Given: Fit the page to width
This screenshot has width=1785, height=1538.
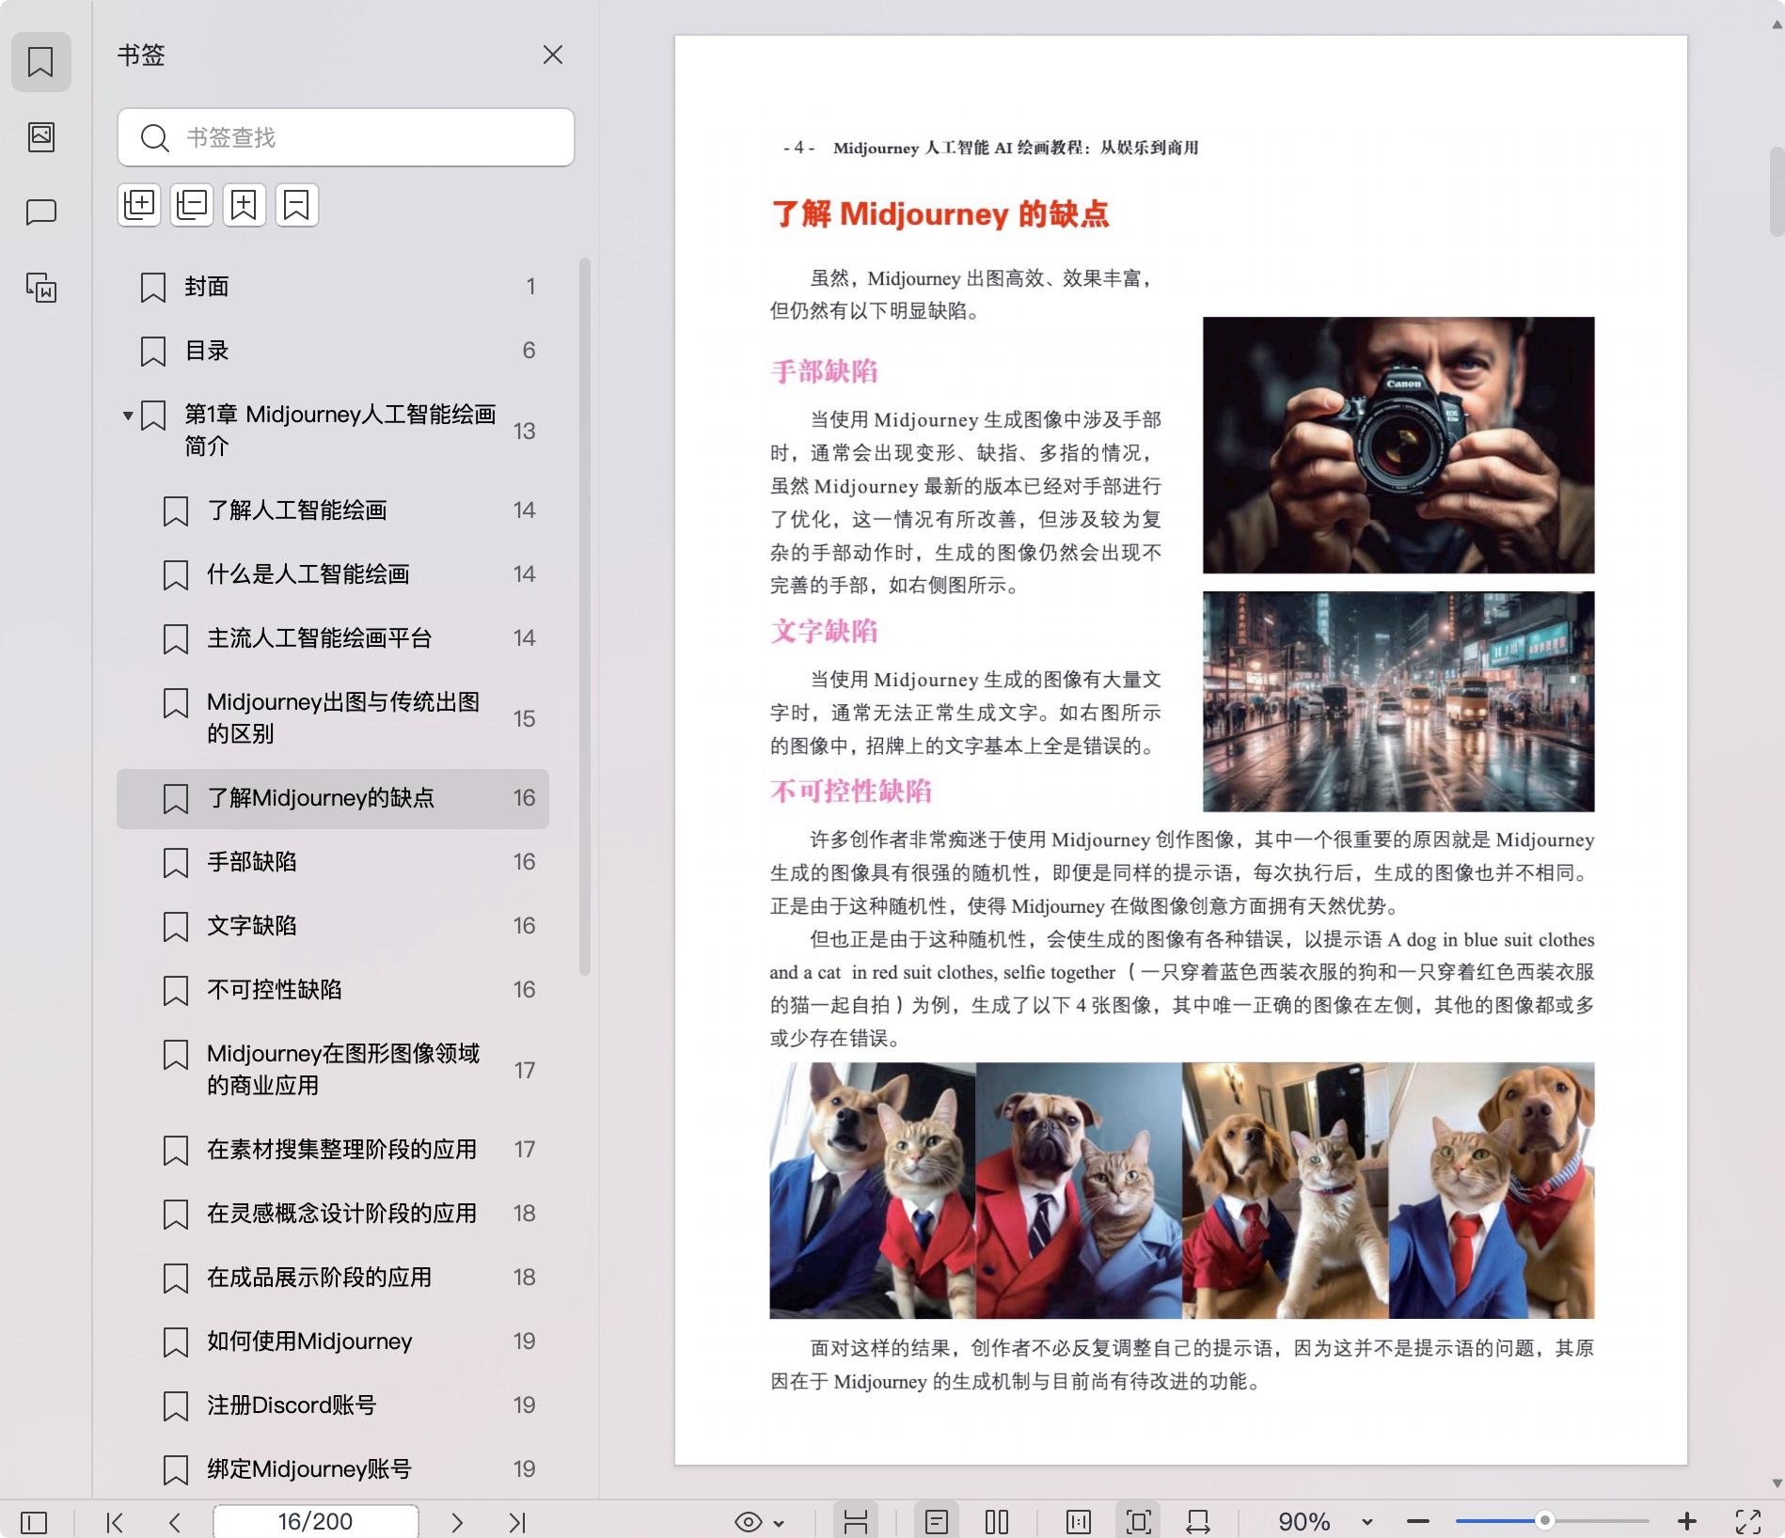Looking at the screenshot, I should click(1198, 1522).
